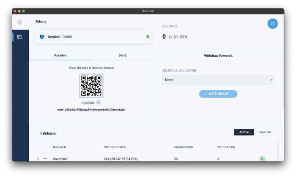Viewport: 296px width, 177px height.
Task: Click the WITHDRAW button
Action: pyautogui.click(x=218, y=94)
